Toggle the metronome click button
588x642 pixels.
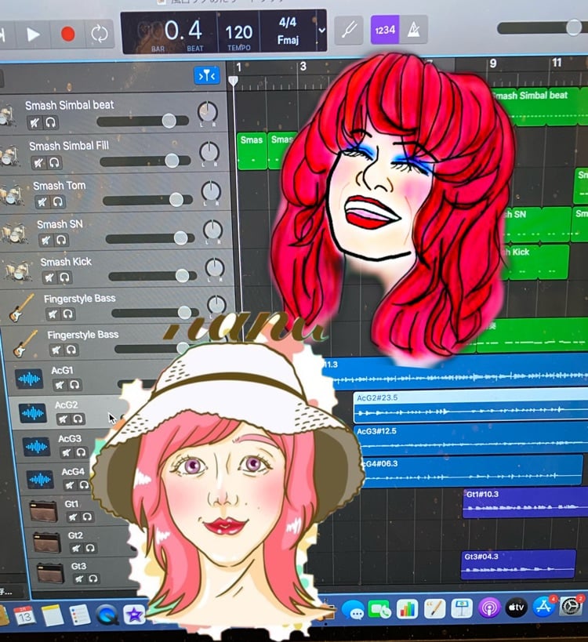413,30
